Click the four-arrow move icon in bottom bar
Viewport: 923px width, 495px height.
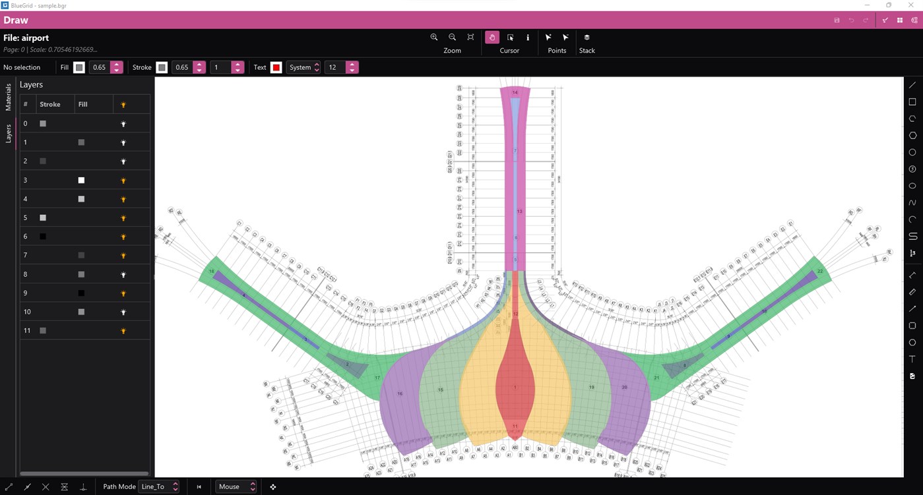(272, 486)
